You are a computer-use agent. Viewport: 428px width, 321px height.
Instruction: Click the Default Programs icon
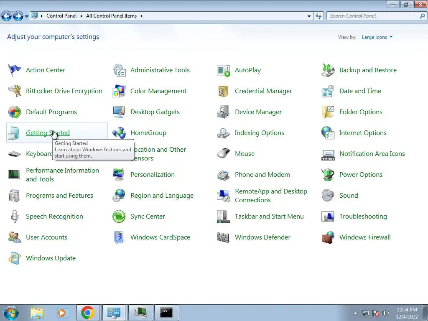coord(15,112)
